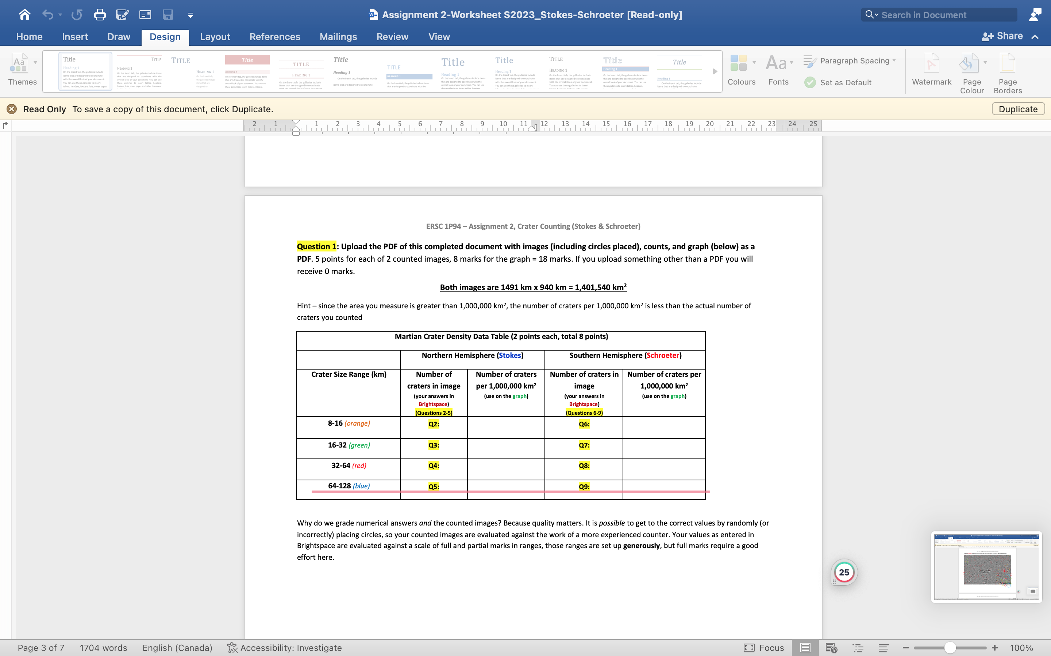Open the Print dialog from quick access toolbar

pyautogui.click(x=100, y=14)
